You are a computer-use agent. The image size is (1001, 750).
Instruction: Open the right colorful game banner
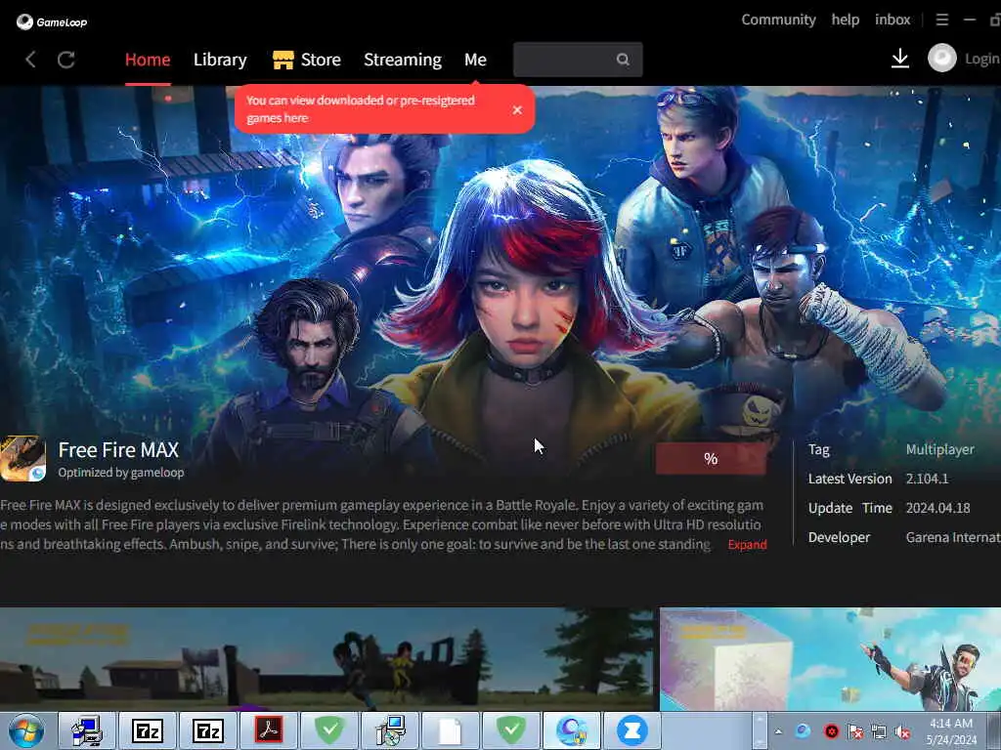click(830, 659)
